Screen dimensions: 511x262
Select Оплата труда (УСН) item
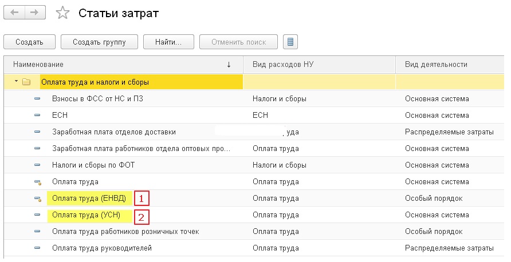pos(86,215)
